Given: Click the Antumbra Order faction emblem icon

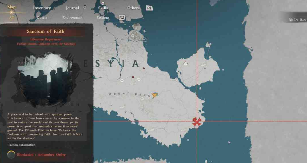Looking at the screenshot, I should point(11,155).
